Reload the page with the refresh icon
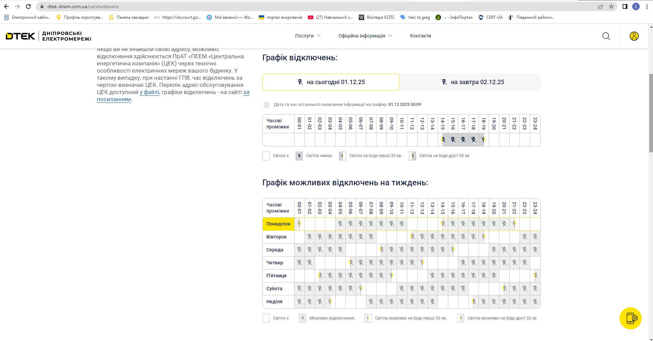 (28, 6)
